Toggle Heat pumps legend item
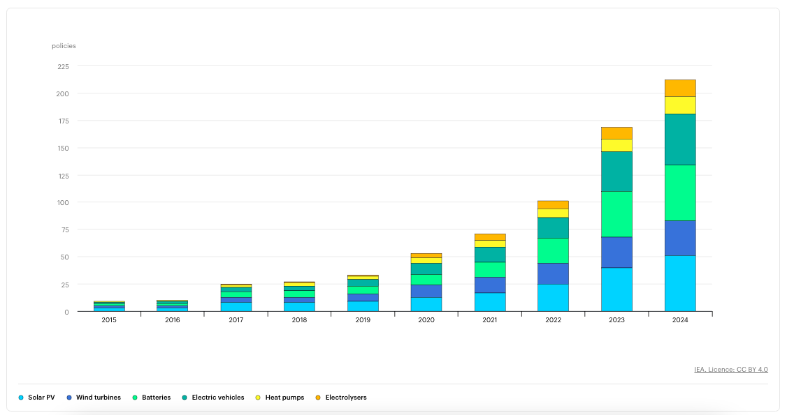Image resolution: width=787 pixels, height=415 pixels. [280, 398]
